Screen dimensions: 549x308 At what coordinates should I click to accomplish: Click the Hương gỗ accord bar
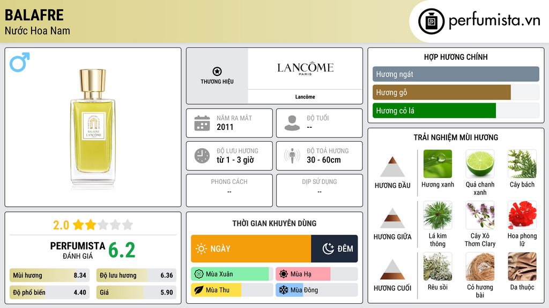(441, 93)
